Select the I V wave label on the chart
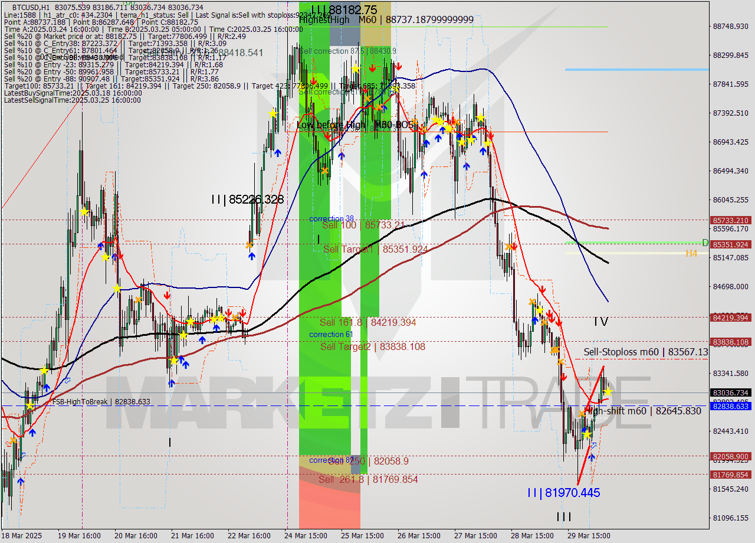Viewport: 755px width, 543px height. point(601,322)
